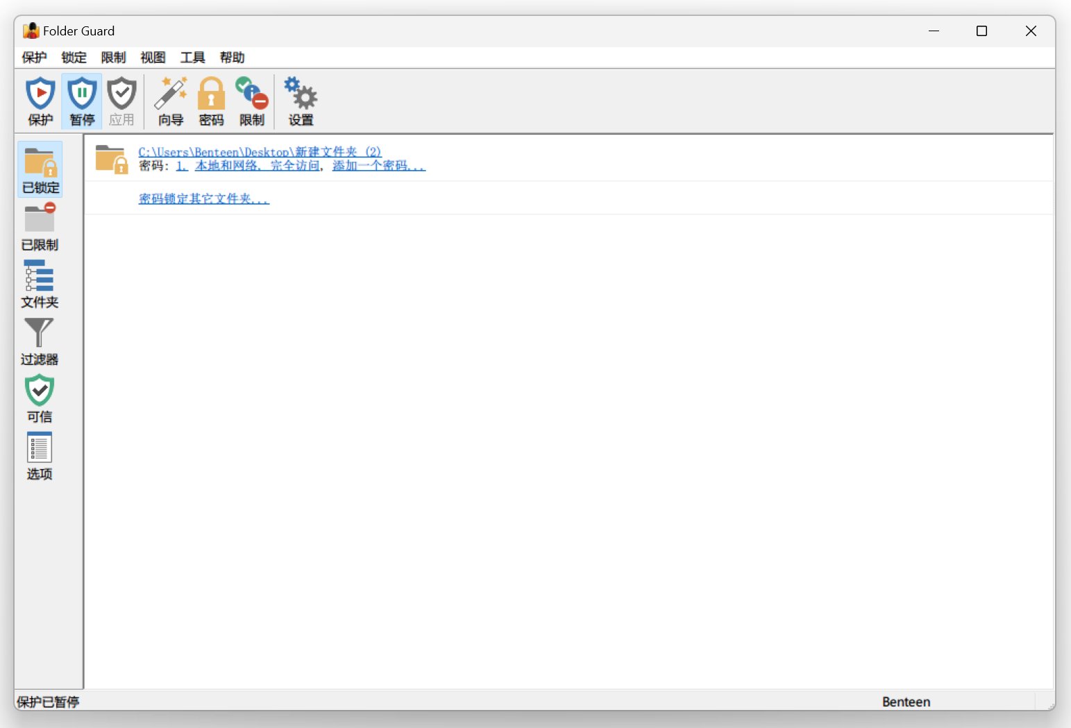Click the C:\Users\Benteen\Desktop\新建文件夹 (2) link
Viewport: 1071px width, 728px height.
point(260,152)
